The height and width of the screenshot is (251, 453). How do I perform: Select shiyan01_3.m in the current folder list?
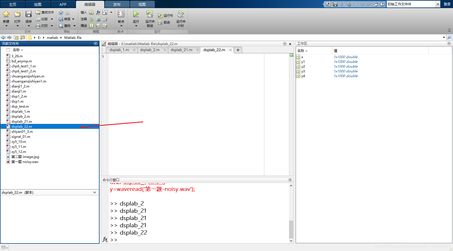(x=22, y=132)
